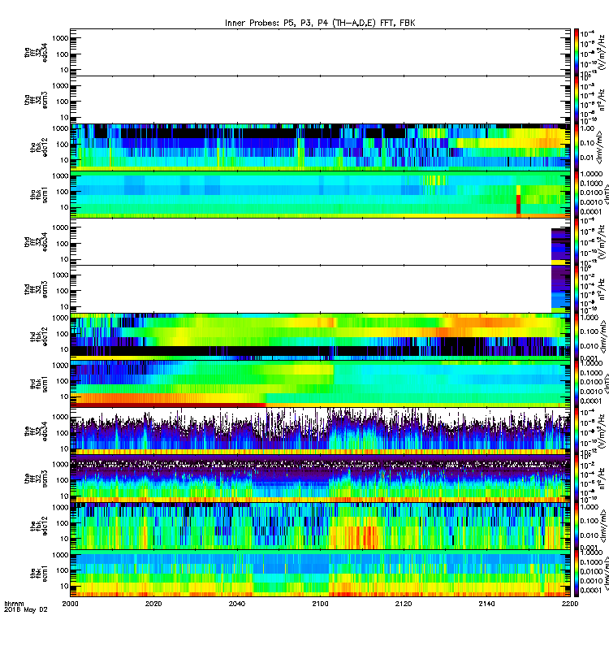Click the "thd fff 32 scm3" y-axis label
The height and width of the screenshot is (650, 609).
[x=36, y=289]
